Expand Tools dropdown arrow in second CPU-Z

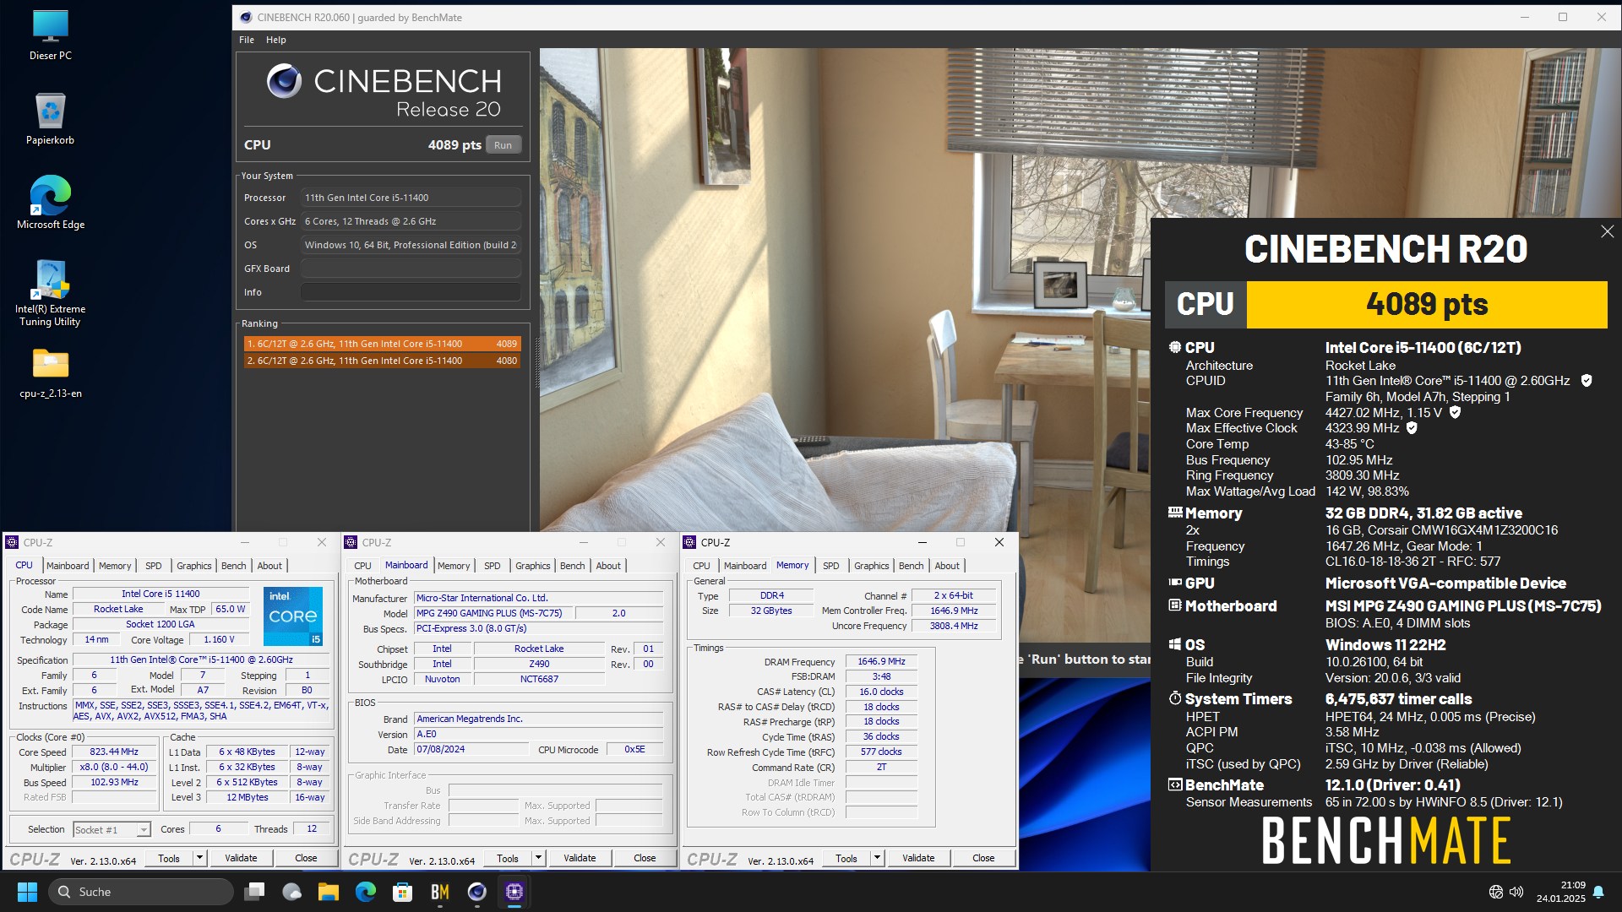(x=539, y=858)
